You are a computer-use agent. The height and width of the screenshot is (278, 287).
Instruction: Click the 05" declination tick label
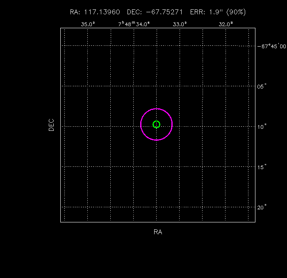point(262,87)
